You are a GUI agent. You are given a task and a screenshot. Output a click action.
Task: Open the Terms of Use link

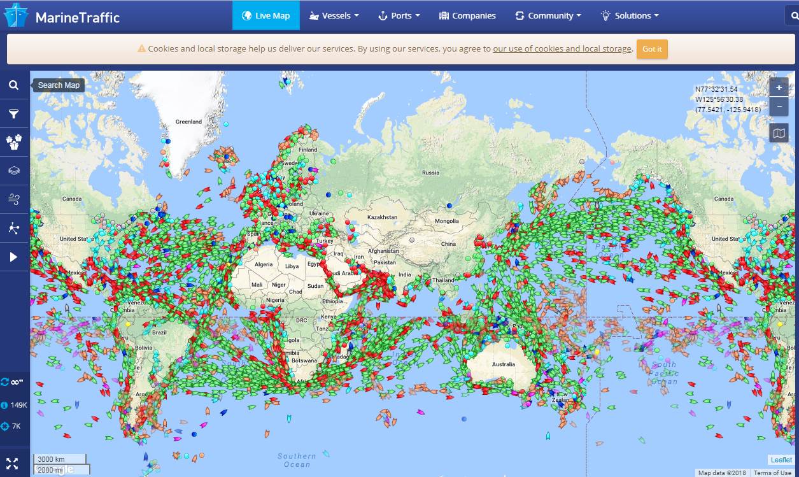tap(772, 473)
